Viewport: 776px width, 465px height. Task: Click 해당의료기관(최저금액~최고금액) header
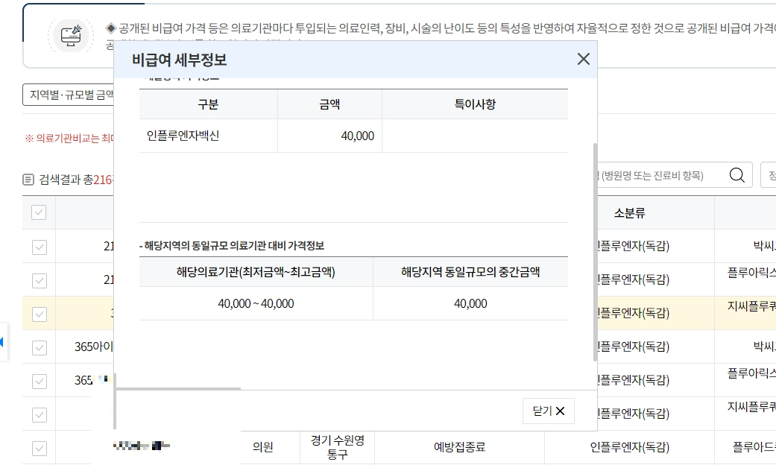(256, 271)
